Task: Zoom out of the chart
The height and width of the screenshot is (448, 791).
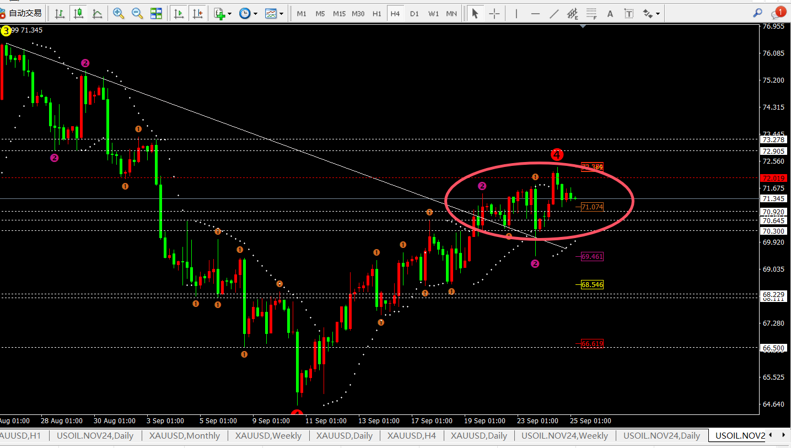Action: (137, 13)
